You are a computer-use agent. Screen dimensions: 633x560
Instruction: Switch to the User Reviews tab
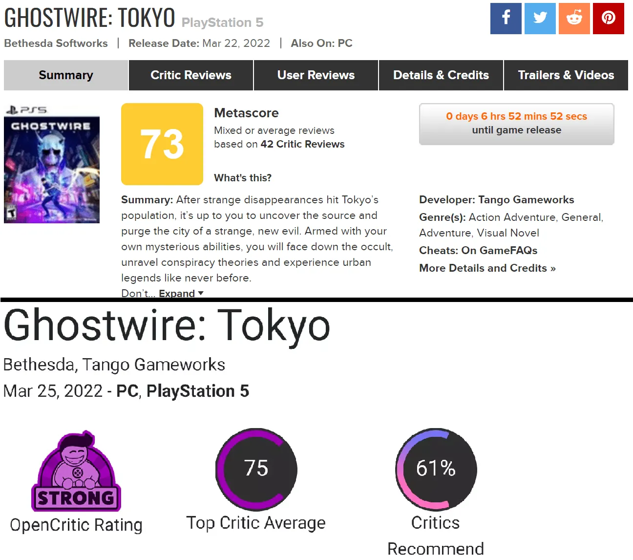pos(316,75)
